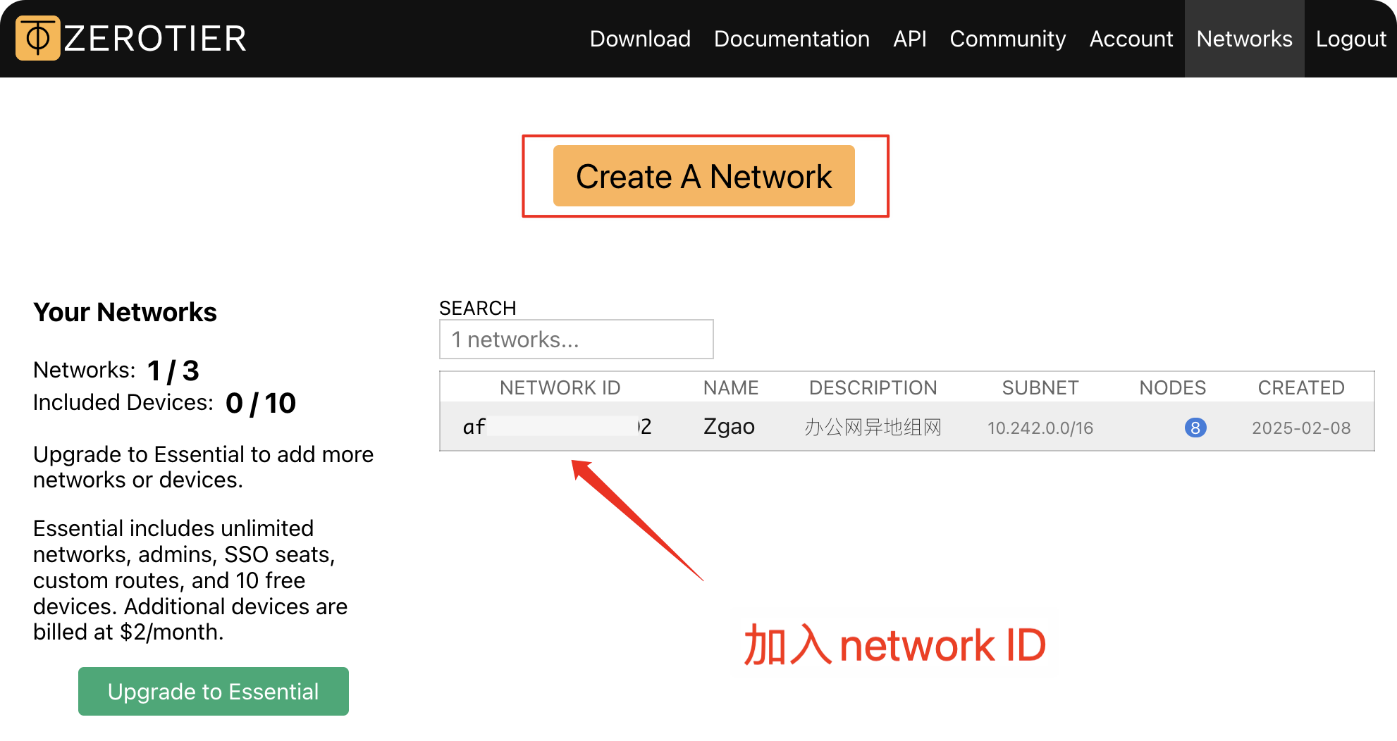Click the ZeroTier logo icon
1397x741 pixels.
38,39
